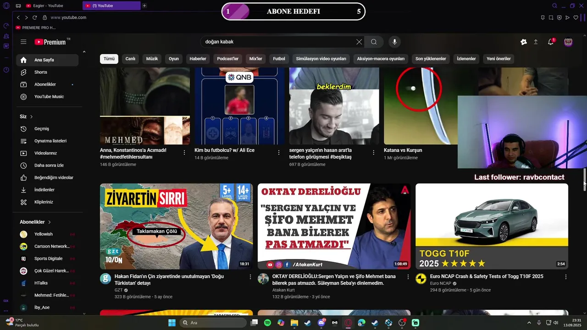The width and height of the screenshot is (587, 330).
Task: Open more options for Euro NCAP Togg video
Action: pos(566,277)
